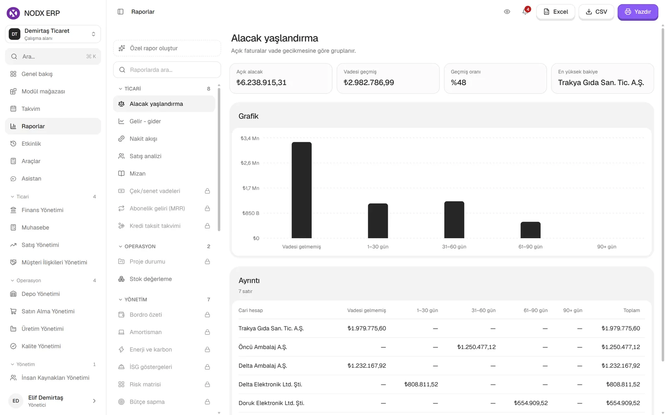
Task: Select Gelir - gider report
Action: tap(164, 121)
